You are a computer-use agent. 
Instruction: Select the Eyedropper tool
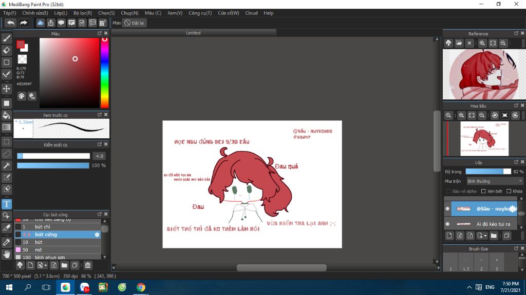pyautogui.click(x=6, y=242)
